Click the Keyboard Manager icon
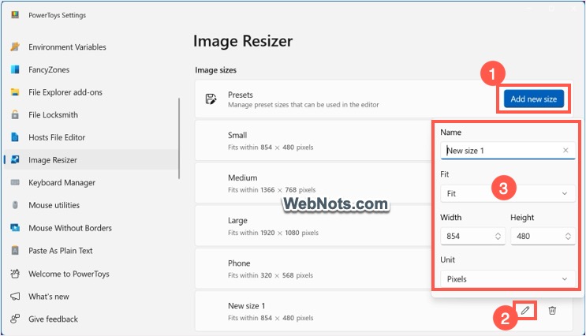 pyautogui.click(x=15, y=182)
